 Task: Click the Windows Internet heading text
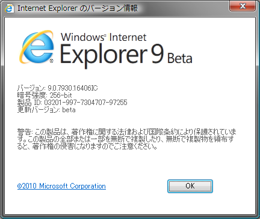(104, 37)
